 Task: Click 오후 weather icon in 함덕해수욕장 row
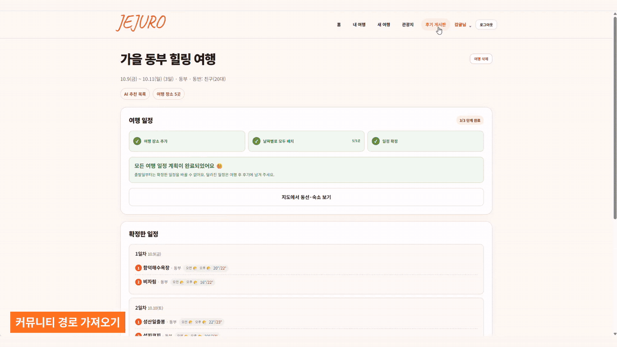[209, 269]
